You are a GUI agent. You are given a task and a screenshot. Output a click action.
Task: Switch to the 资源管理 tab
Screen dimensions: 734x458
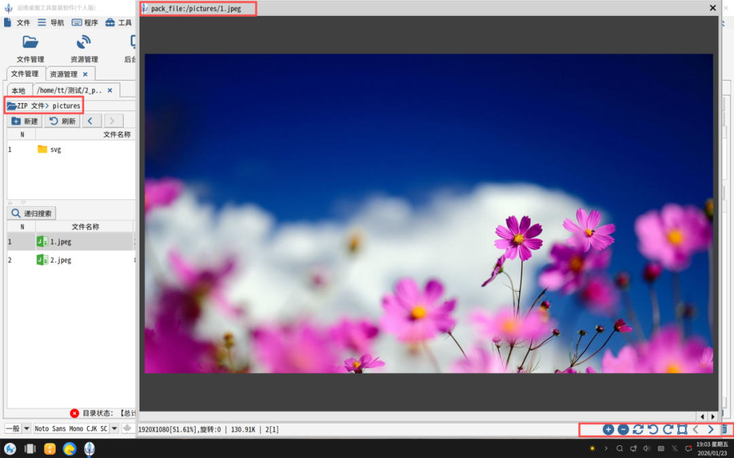64,74
